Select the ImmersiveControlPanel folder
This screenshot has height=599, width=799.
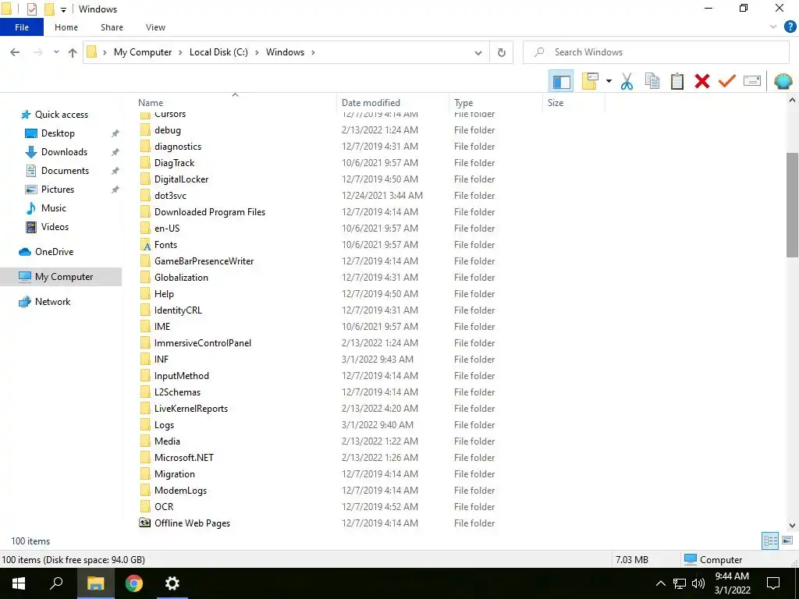pos(203,343)
